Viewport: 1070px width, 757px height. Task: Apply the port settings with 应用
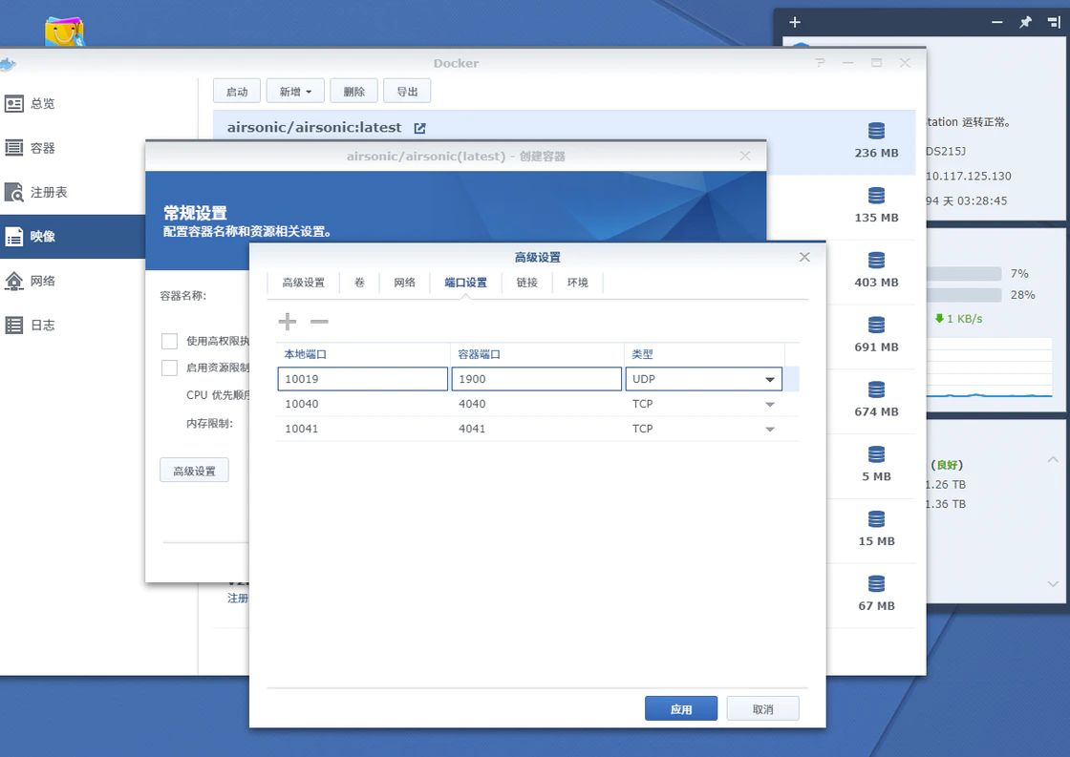(x=681, y=707)
